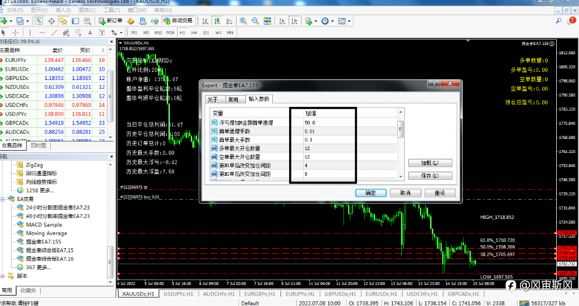Select the Fibonacci retracement tool

[78, 33]
